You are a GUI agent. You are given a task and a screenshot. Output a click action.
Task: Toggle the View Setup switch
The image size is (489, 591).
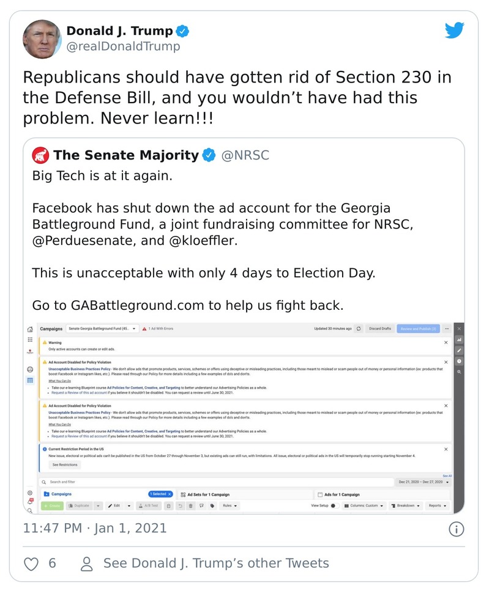point(335,506)
